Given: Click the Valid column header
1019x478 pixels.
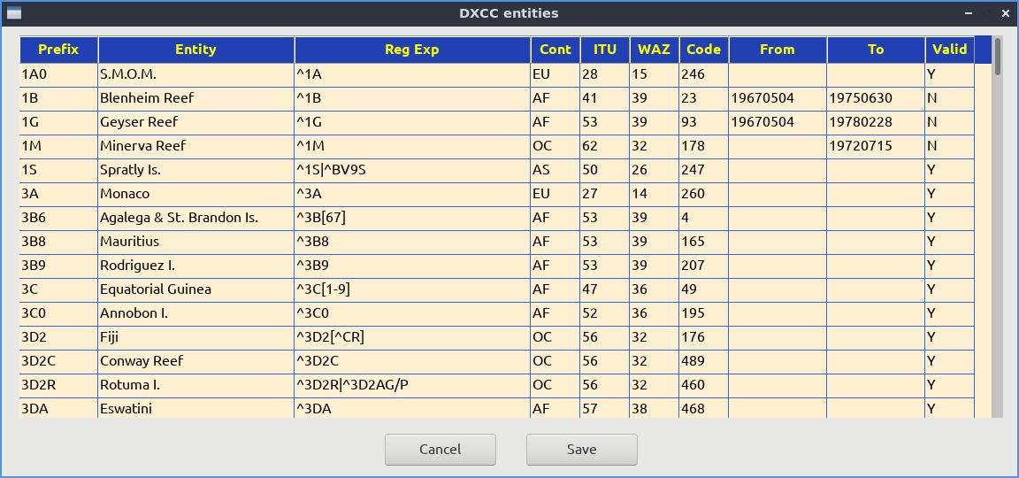Looking at the screenshot, I should pyautogui.click(x=949, y=50).
